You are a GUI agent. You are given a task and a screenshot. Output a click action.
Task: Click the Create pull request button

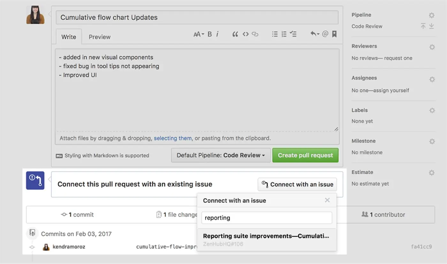pos(306,155)
